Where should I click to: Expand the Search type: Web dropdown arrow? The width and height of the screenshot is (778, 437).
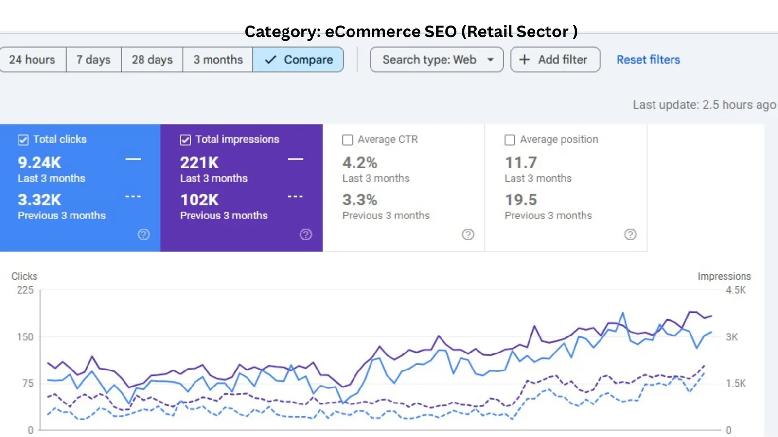pyautogui.click(x=490, y=60)
